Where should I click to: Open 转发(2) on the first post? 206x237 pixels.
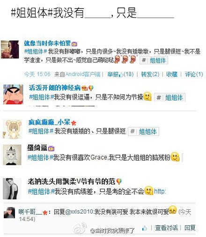click(x=150, y=74)
